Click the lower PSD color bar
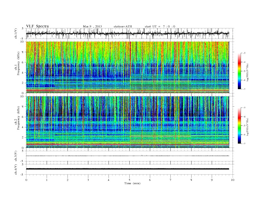Screen dimensions: 262x202 coord(239,125)
